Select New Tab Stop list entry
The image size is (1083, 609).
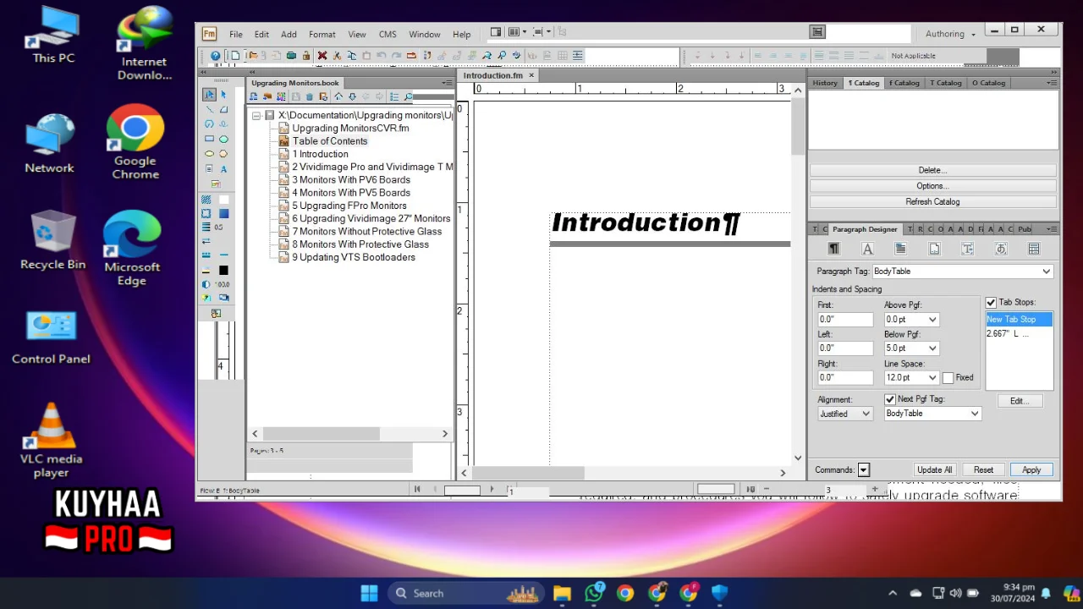(1019, 319)
